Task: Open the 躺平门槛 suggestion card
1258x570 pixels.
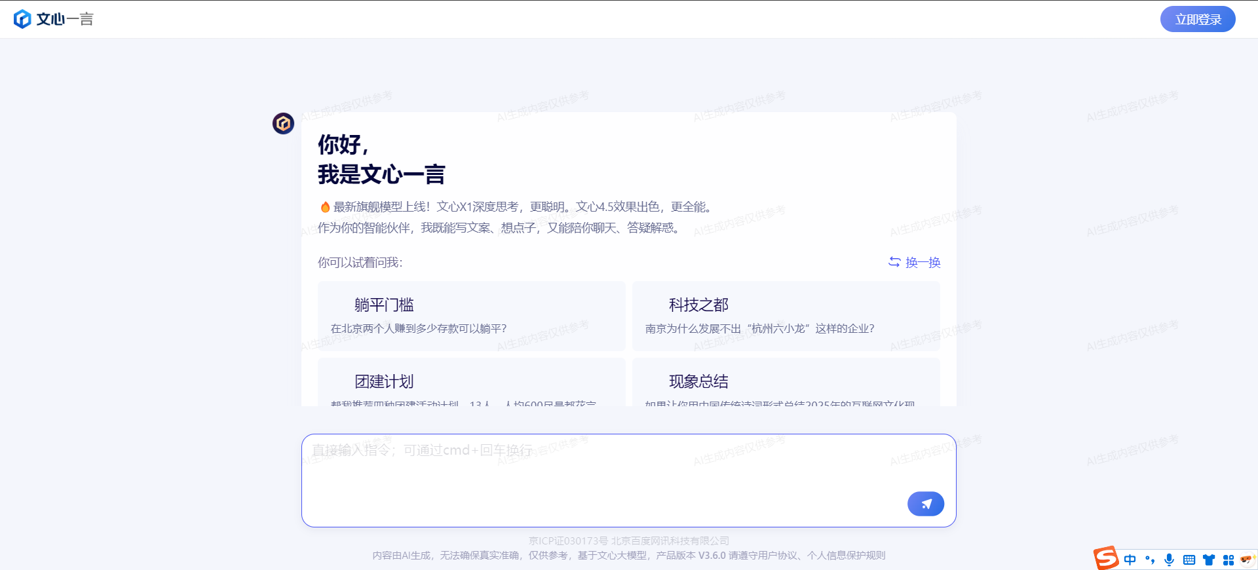Action: pos(472,316)
